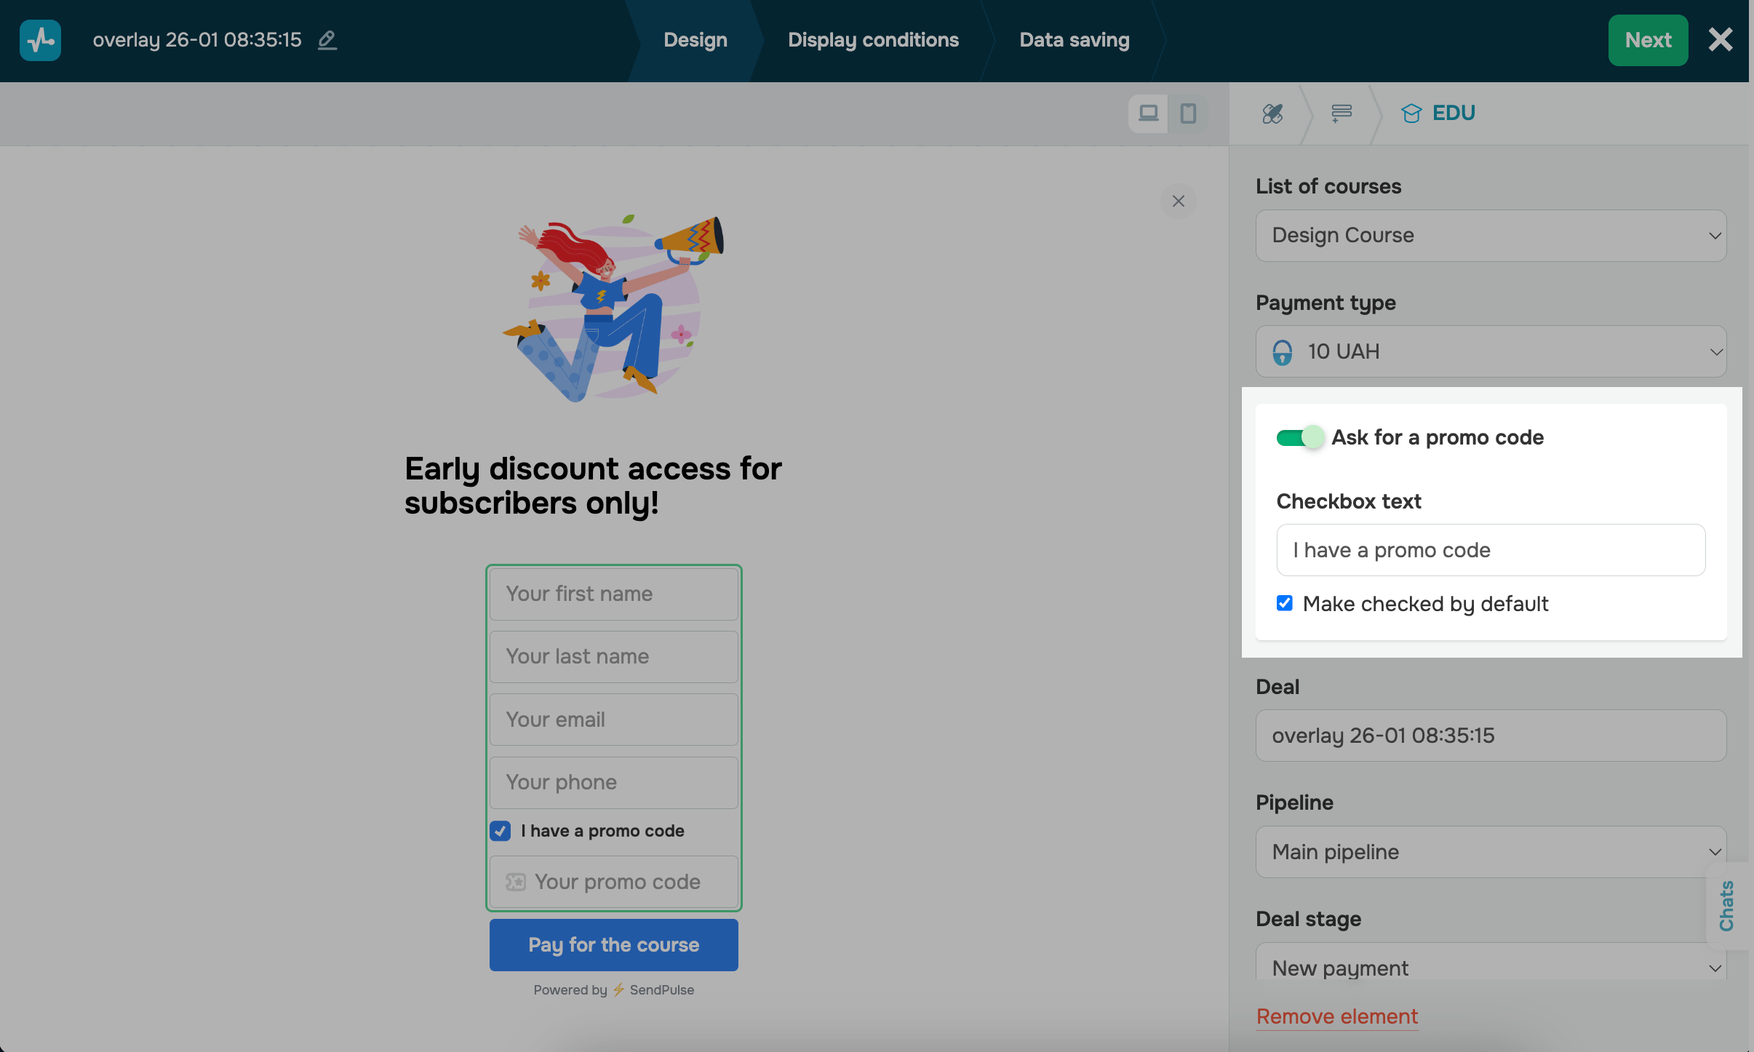Uncheck I have a promo code on form

(500, 831)
